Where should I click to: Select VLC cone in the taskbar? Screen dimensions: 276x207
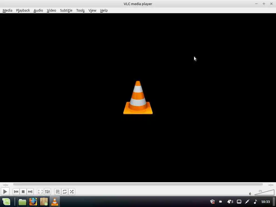54,202
